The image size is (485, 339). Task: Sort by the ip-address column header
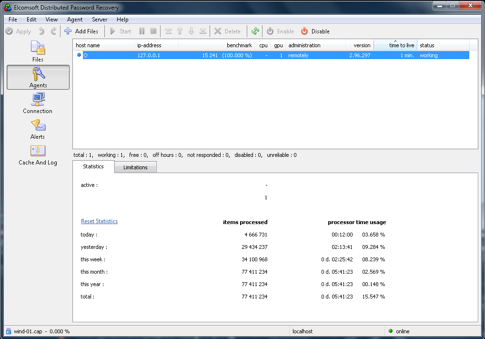[x=157, y=45]
